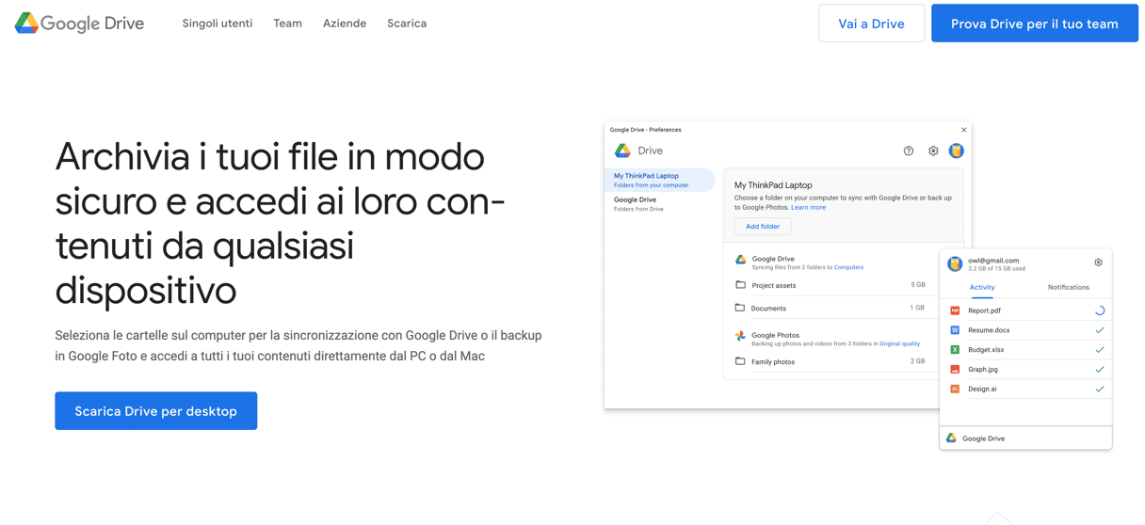
Task: Click the Project assets folder icon
Action: [741, 285]
